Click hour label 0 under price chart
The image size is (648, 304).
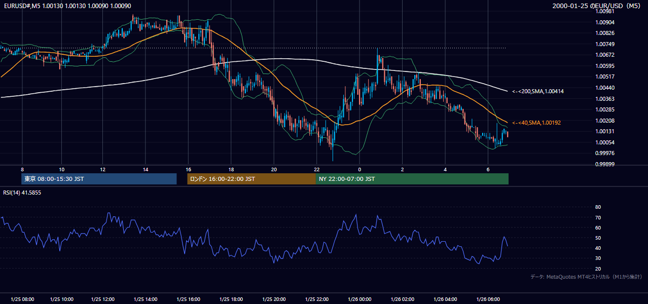pyautogui.click(x=359, y=169)
